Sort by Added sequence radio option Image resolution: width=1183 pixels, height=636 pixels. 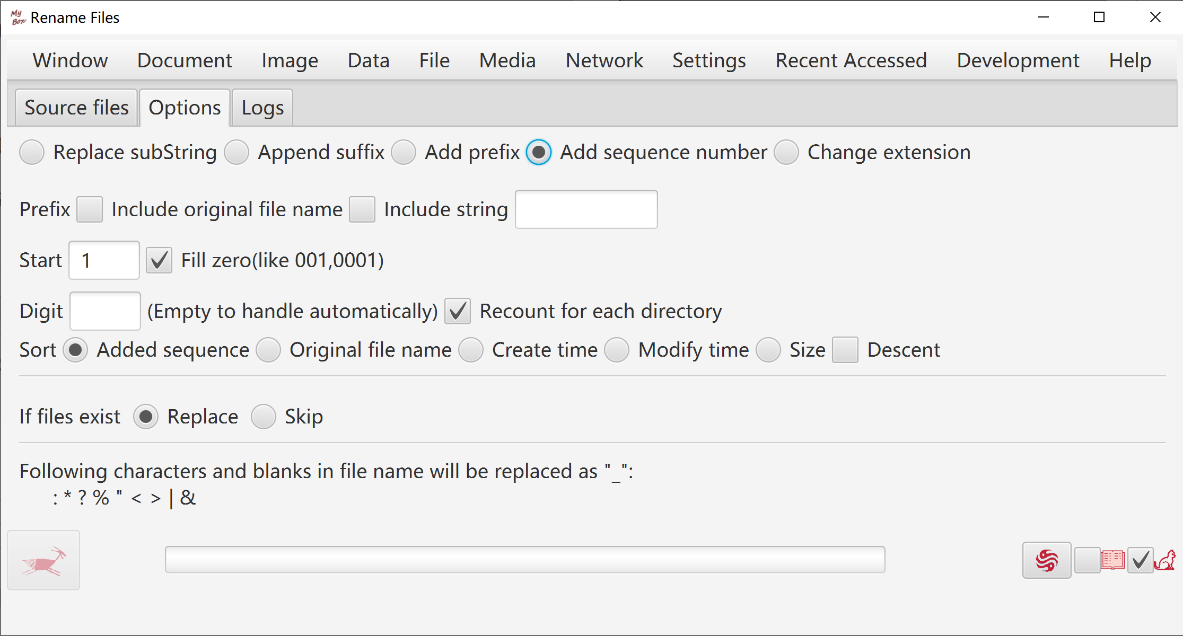tap(76, 350)
